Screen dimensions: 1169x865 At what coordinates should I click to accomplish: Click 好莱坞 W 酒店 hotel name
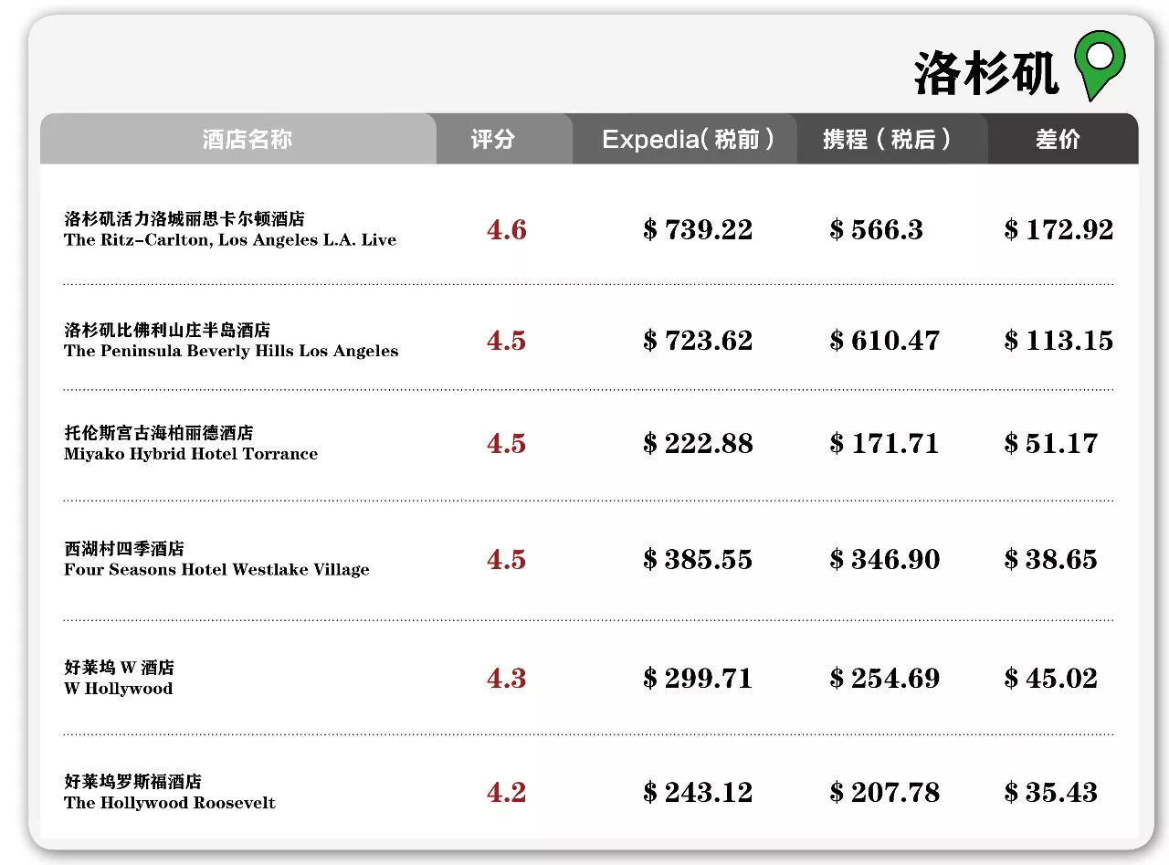point(119,668)
